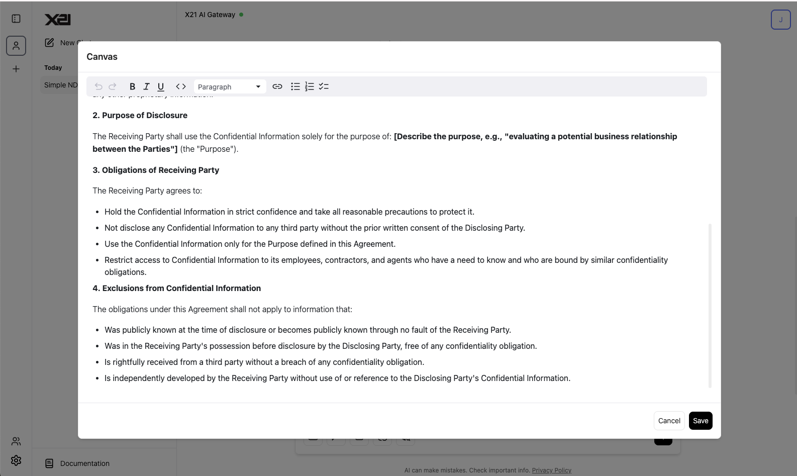Toggle underline formatting
797x476 pixels.
161,86
